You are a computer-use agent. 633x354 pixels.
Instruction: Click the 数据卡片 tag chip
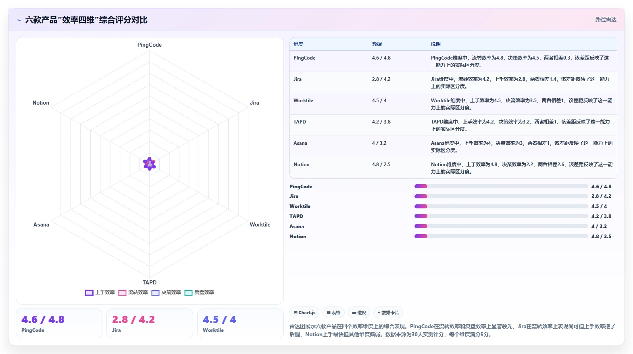388,313
